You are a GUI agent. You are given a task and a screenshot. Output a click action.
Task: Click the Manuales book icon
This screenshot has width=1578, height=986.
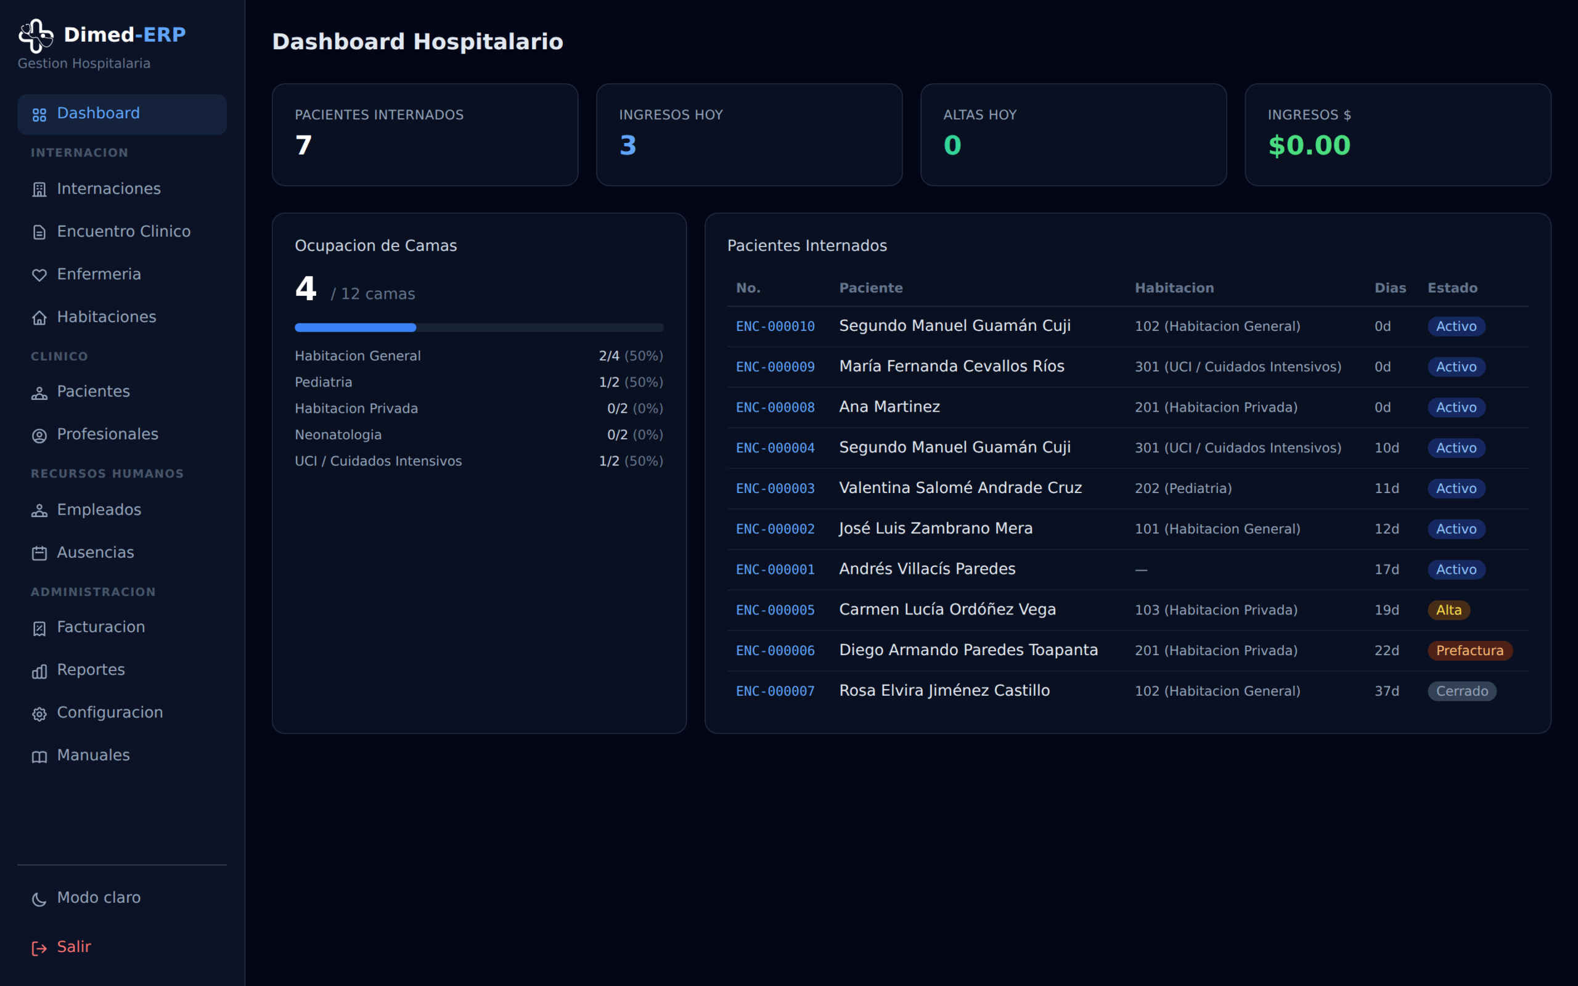(x=39, y=757)
